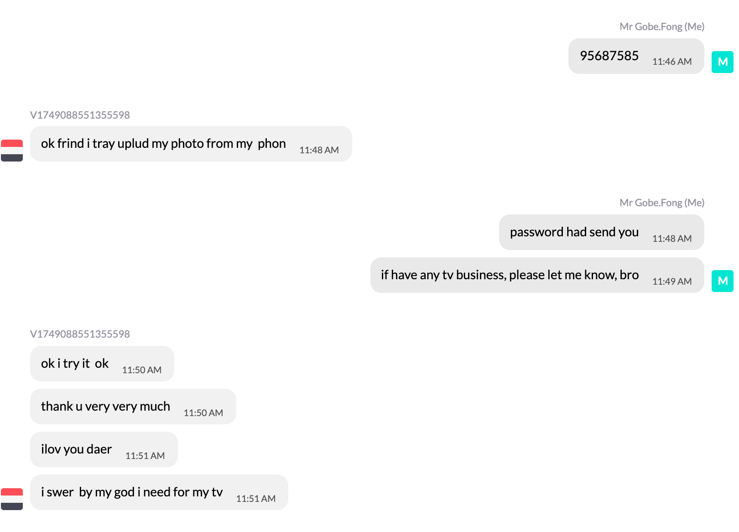Image resolution: width=739 pixels, height=532 pixels.
Task: Click 'Mr Gobe.Fong (Me)' above the password message
Action: pos(661,203)
